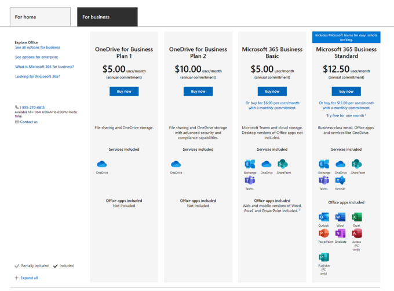The width and height of the screenshot is (394, 291).
Task: Click Services included under Business Standard
Action: 346,150
